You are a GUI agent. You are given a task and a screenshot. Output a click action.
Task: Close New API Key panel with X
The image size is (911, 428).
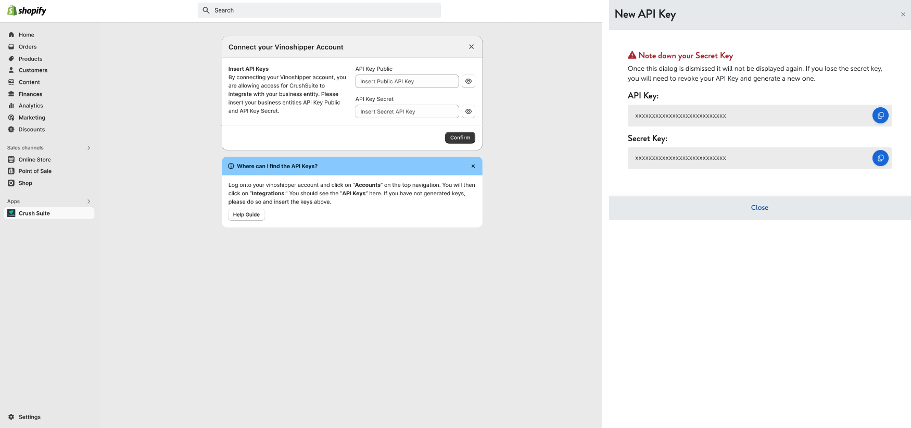(x=903, y=15)
